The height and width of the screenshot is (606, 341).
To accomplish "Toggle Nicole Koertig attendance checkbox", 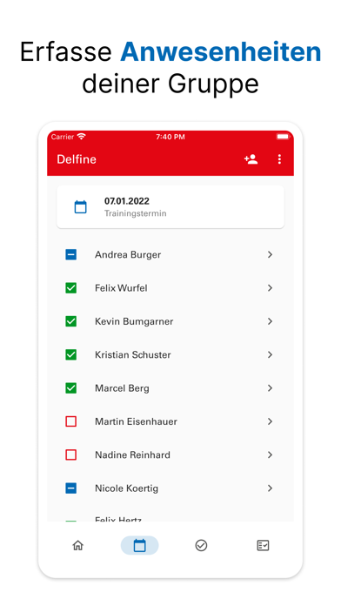I will click(x=71, y=488).
